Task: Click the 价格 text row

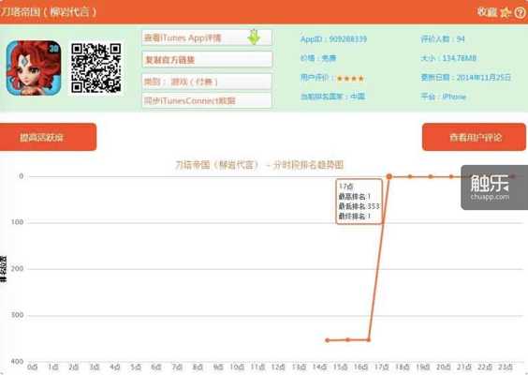Action: 318,58
